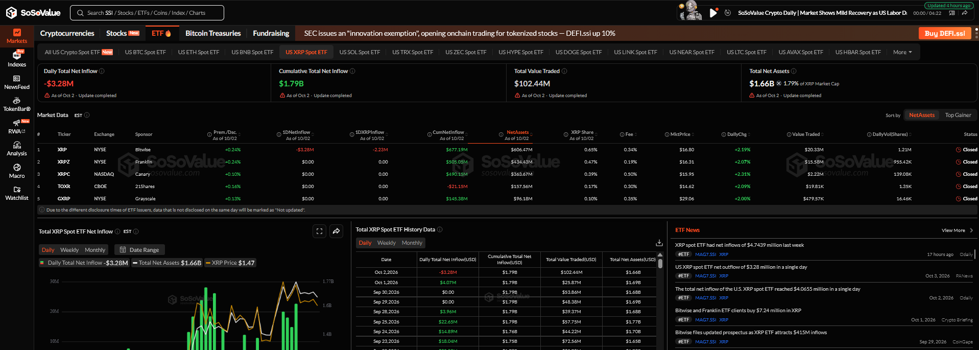Open the RWA sidebar item
The image size is (979, 350).
coord(17,126)
